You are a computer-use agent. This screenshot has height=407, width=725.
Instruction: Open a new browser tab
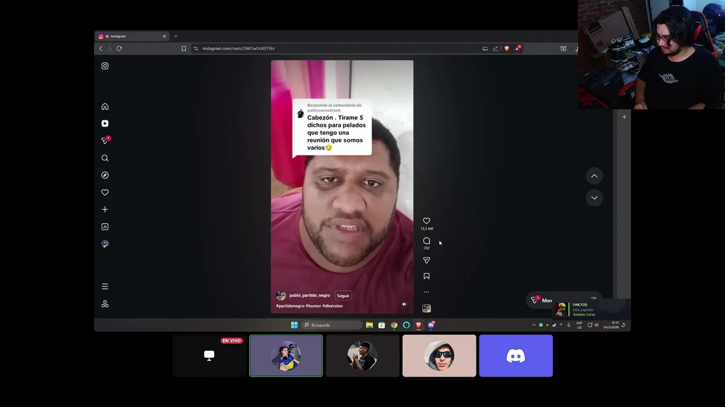[176, 36]
